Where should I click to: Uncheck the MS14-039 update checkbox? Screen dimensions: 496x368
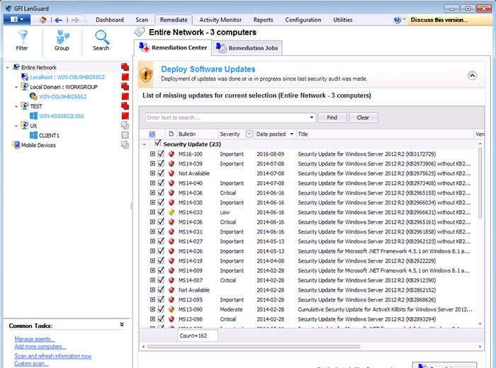point(161,163)
